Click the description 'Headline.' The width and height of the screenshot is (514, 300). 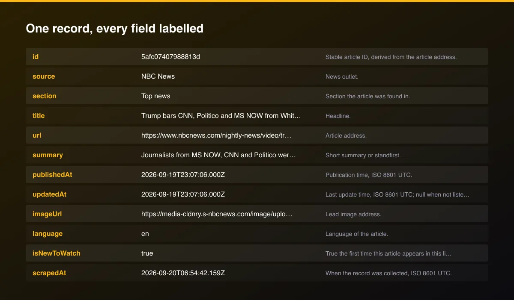338,116
